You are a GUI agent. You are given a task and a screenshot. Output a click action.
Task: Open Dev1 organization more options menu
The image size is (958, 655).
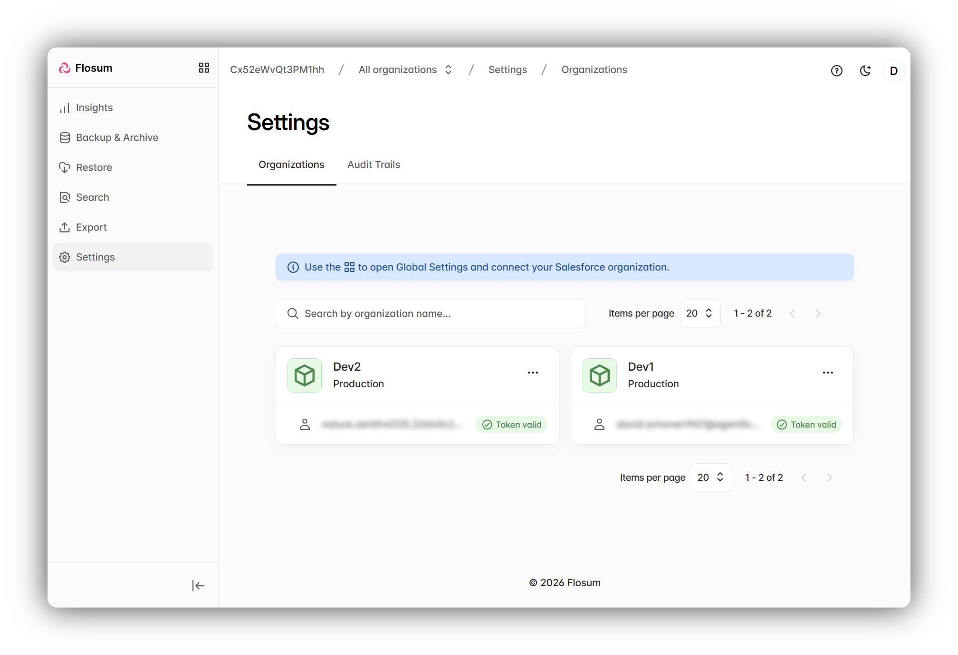tap(828, 373)
